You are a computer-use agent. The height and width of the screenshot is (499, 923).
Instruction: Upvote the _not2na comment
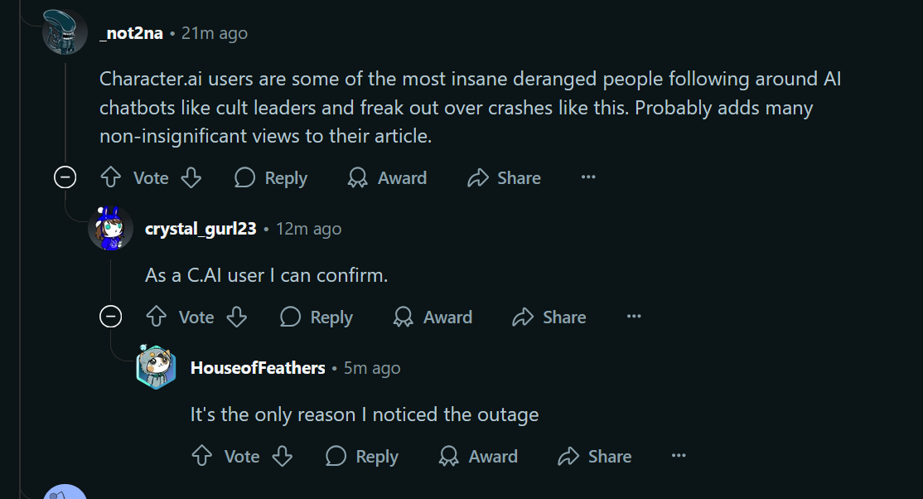point(111,177)
